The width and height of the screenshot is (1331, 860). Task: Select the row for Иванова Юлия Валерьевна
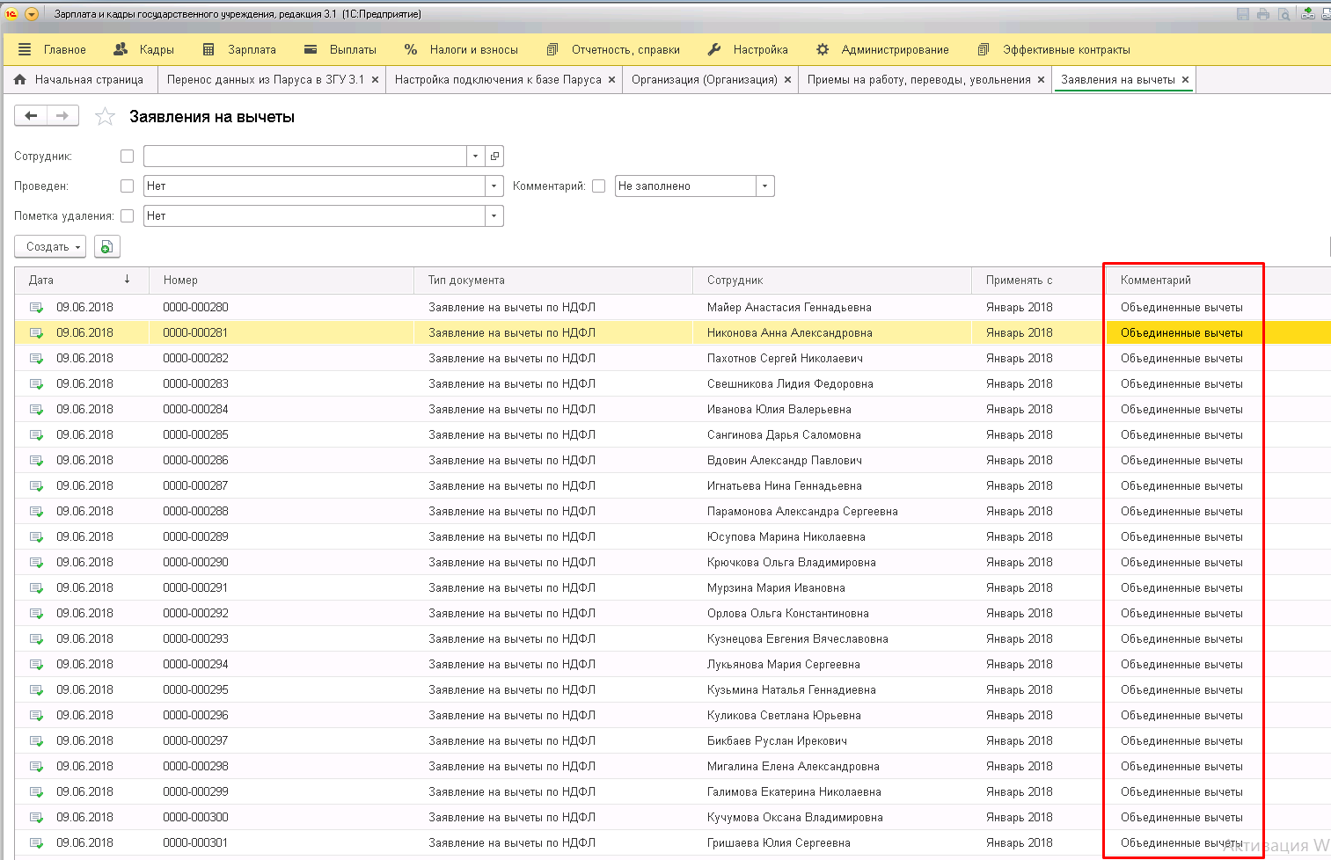(x=779, y=410)
